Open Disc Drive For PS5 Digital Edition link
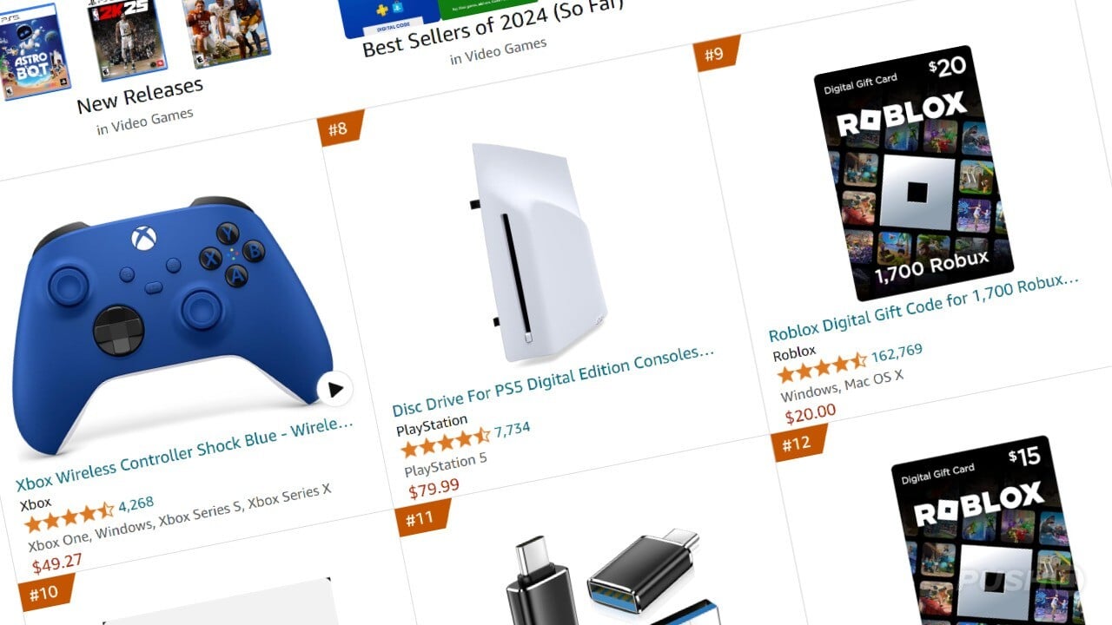Screen dimensions: 1112x625 click(x=553, y=380)
